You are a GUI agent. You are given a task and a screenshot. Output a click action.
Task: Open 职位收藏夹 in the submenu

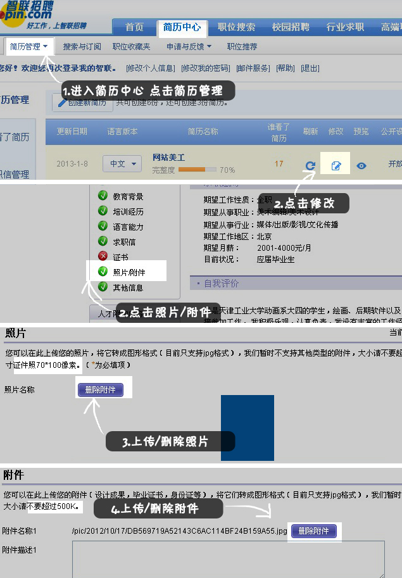(x=132, y=46)
